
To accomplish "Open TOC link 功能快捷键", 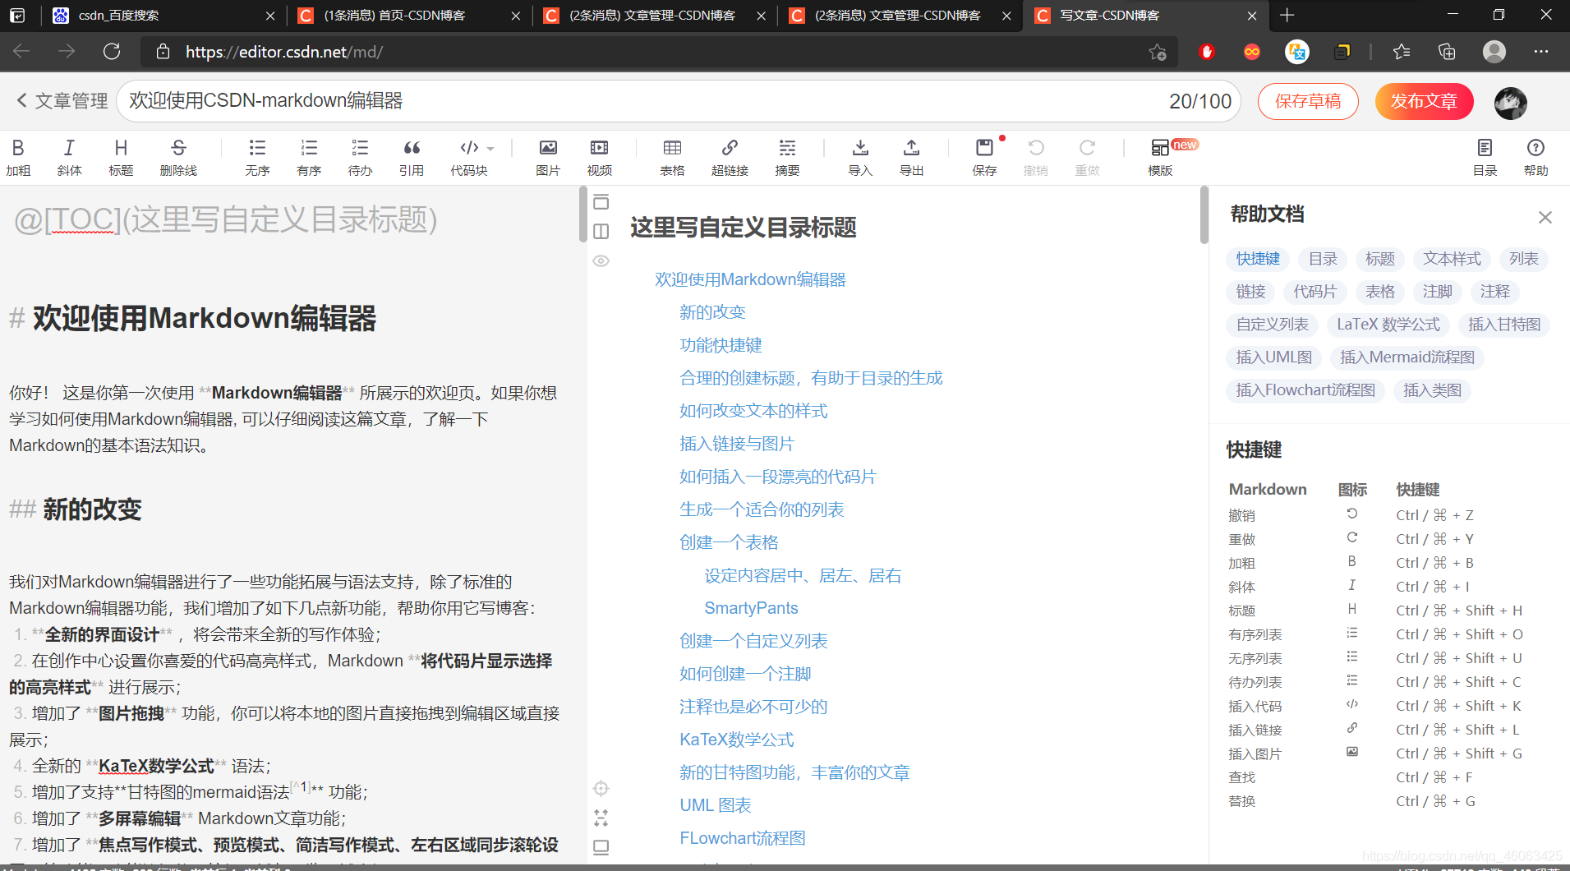I will click(x=721, y=345).
